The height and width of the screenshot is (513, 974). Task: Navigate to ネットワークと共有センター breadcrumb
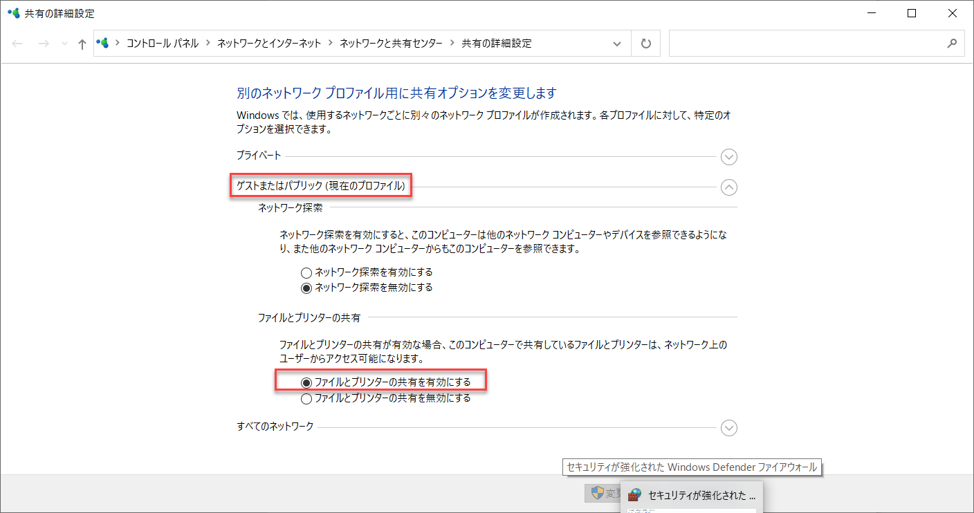pos(391,44)
